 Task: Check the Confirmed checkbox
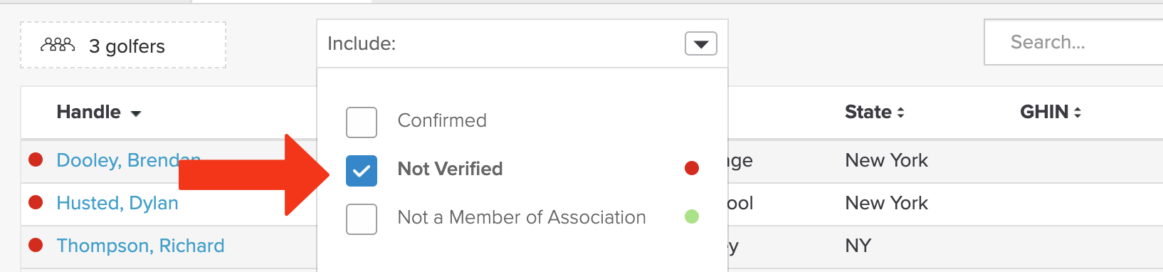pos(362,122)
